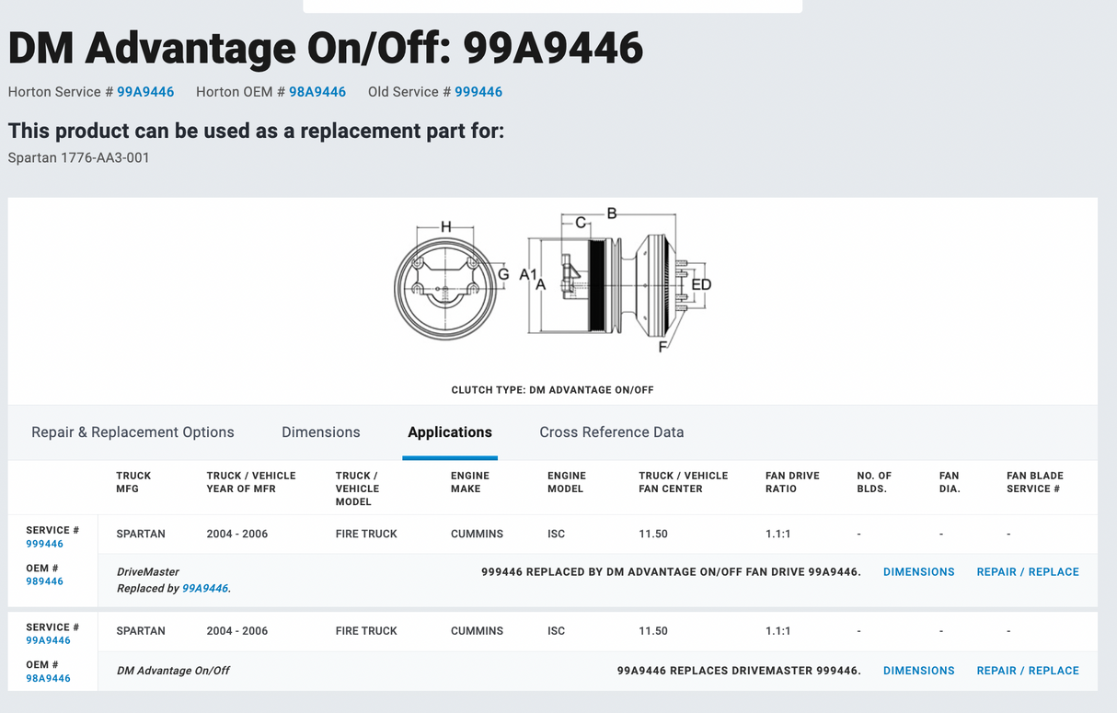The width and height of the screenshot is (1117, 713).
Task: Click REPAIR / REPLACE for the 999446 entry
Action: [1027, 571]
